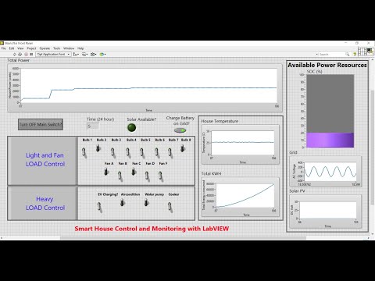Image resolution: width=375 pixels, height=281 pixels.
Task: Open the View menu
Action: pos(20,48)
